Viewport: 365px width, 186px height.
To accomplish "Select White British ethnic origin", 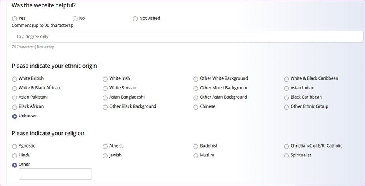I will [x=14, y=79].
